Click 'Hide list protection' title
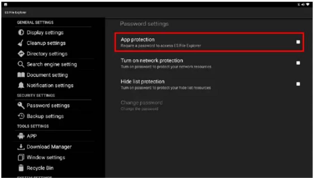 142,82
